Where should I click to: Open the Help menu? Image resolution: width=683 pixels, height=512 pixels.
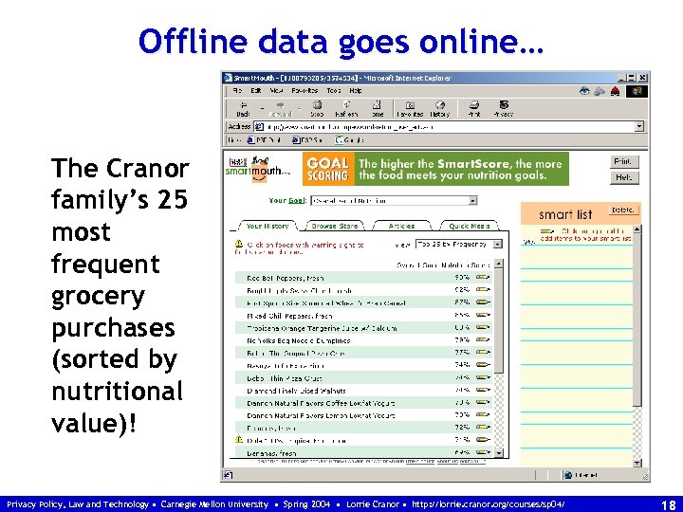pyautogui.click(x=356, y=91)
